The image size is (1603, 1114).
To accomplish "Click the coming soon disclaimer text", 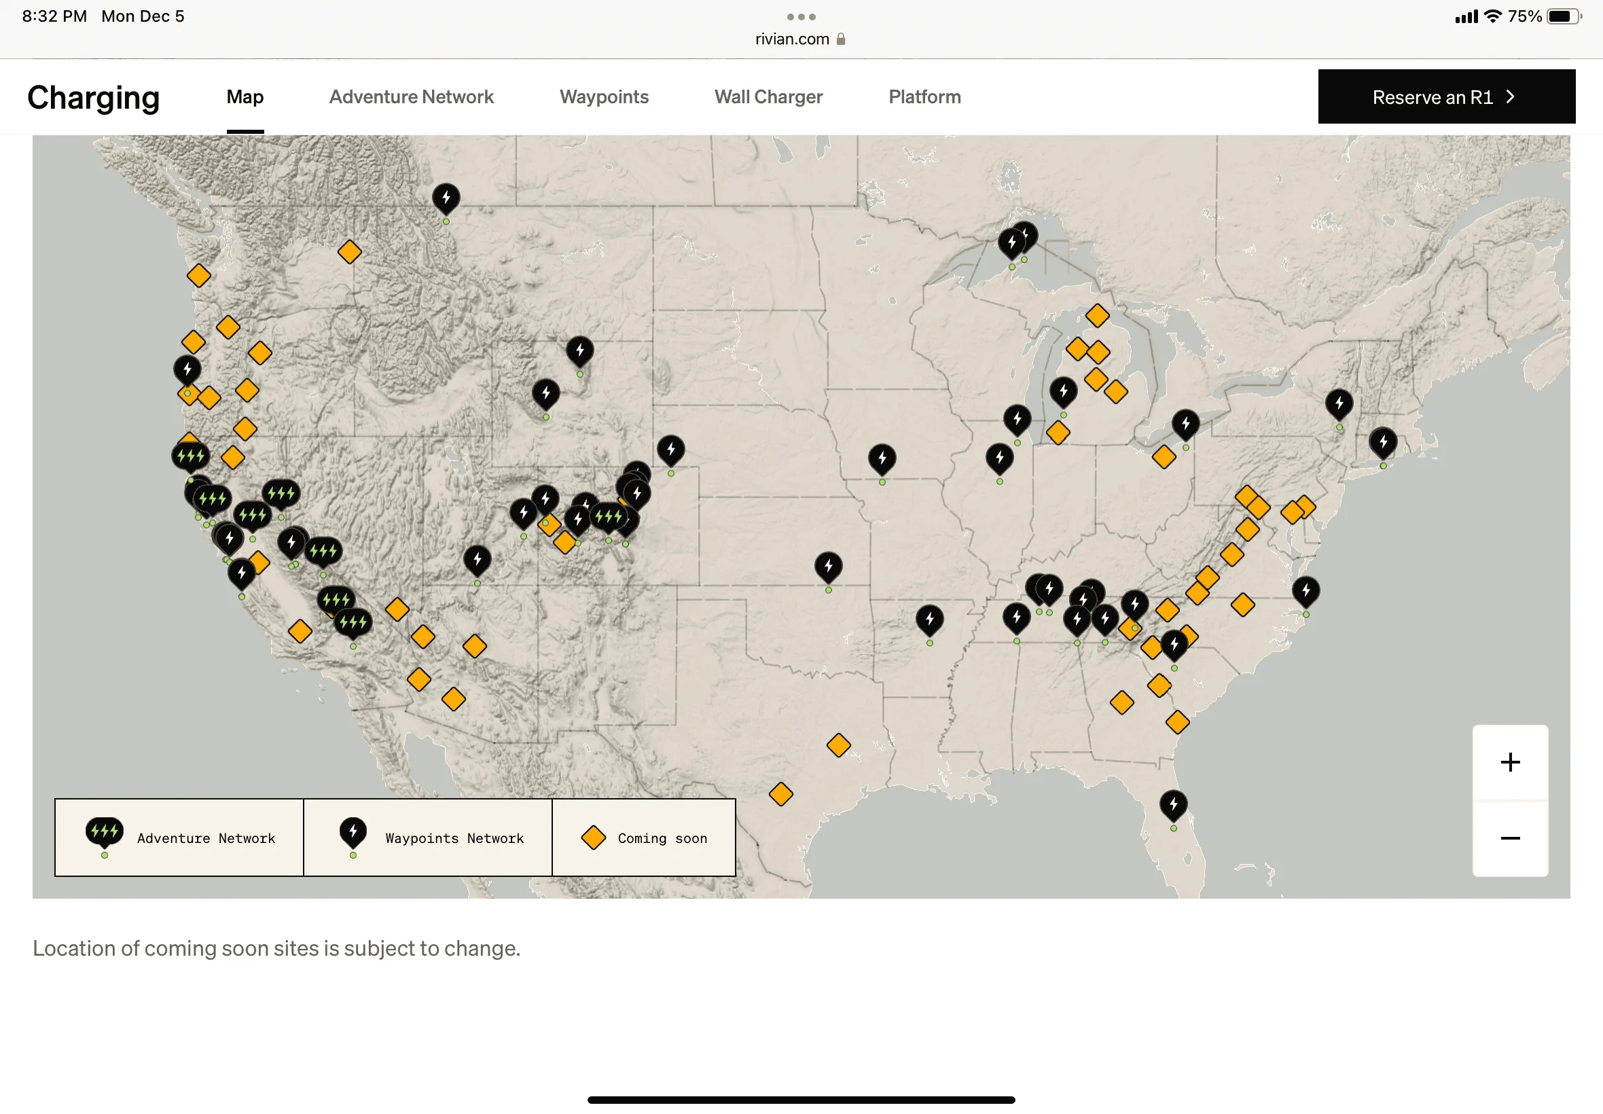I will pos(276,948).
